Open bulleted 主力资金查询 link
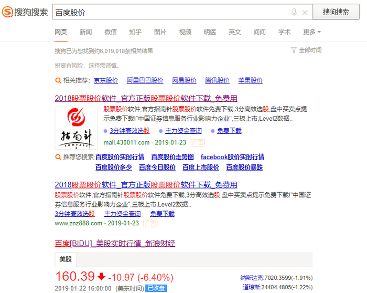 (x=183, y=131)
